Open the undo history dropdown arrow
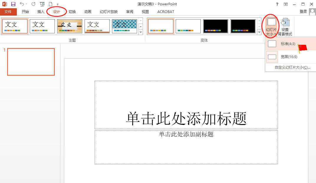The image size is (316, 183). coord(27,4)
